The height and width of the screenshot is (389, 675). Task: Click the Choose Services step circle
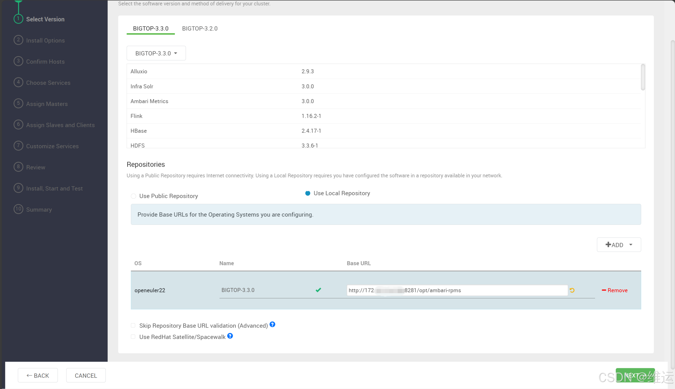pos(18,82)
